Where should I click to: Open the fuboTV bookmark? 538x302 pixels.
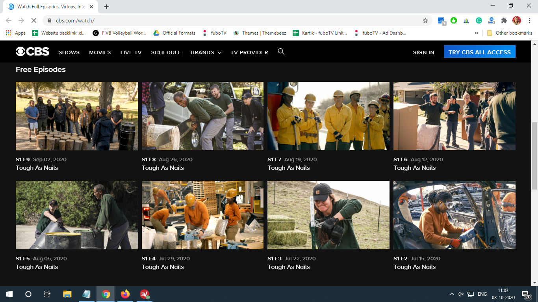click(215, 33)
